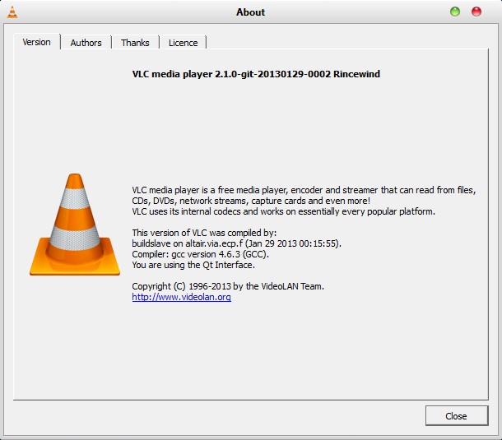This screenshot has height=440, width=502.
Task: Click the 'VLC media player is a free media player' line
Action: tap(304, 190)
